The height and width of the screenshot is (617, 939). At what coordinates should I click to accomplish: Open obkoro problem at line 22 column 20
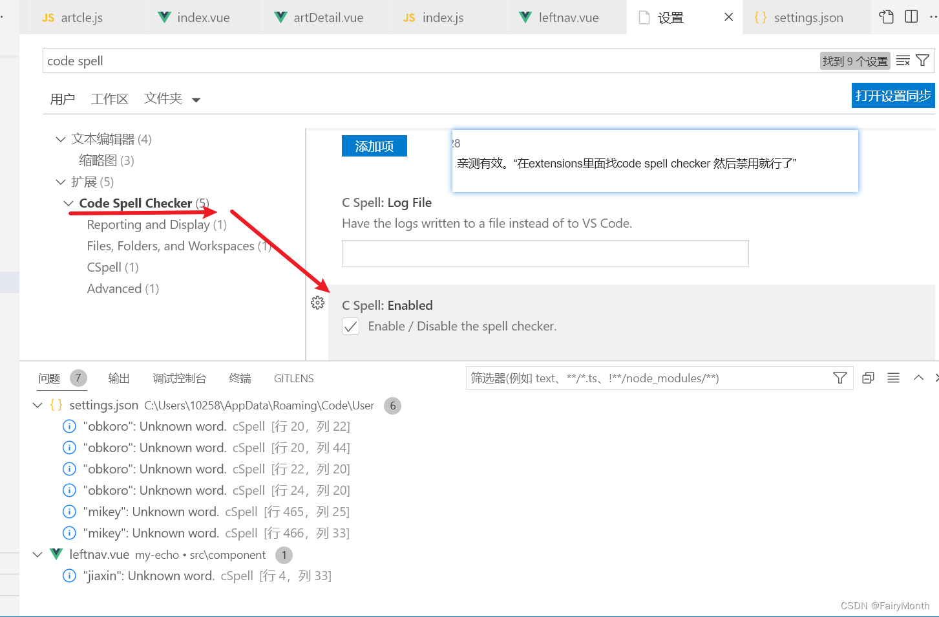point(216,469)
